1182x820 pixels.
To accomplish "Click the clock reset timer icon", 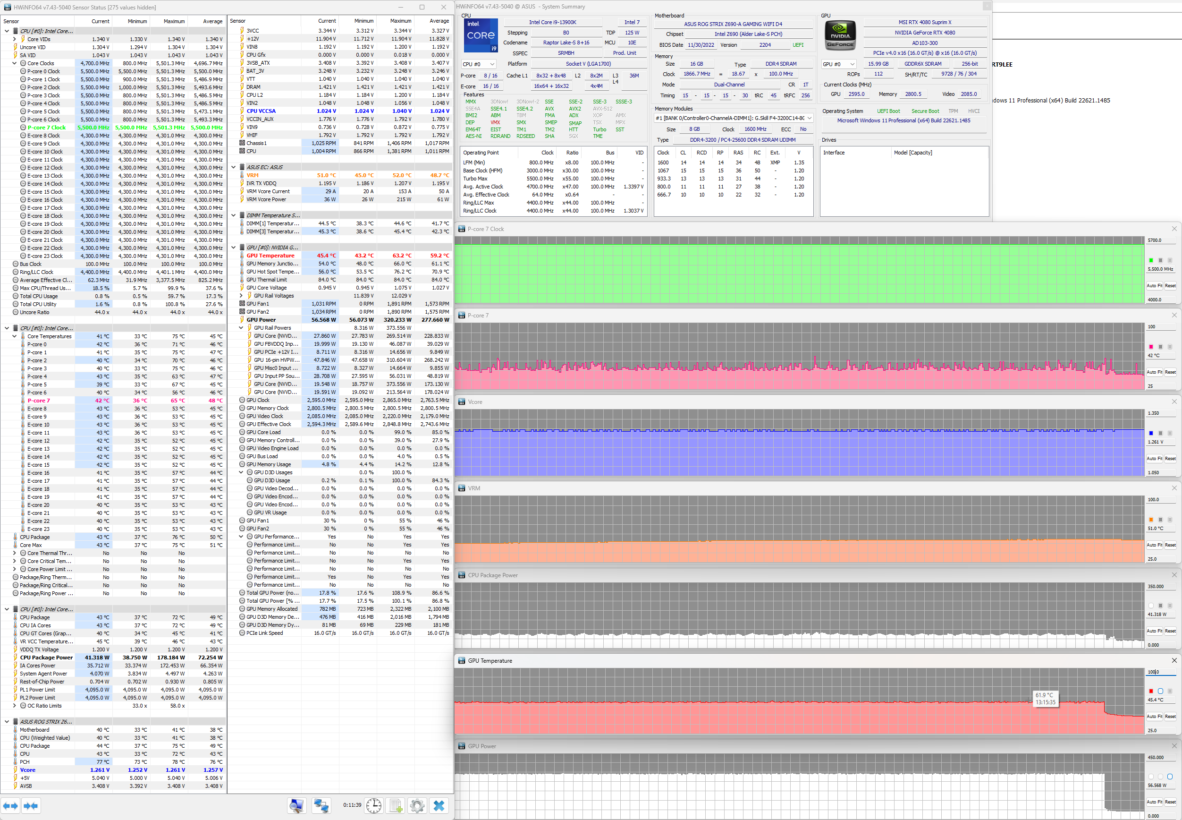I will [x=374, y=806].
